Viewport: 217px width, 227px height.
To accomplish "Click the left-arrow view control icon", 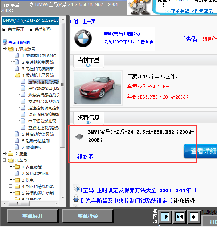I will click(194, 216).
